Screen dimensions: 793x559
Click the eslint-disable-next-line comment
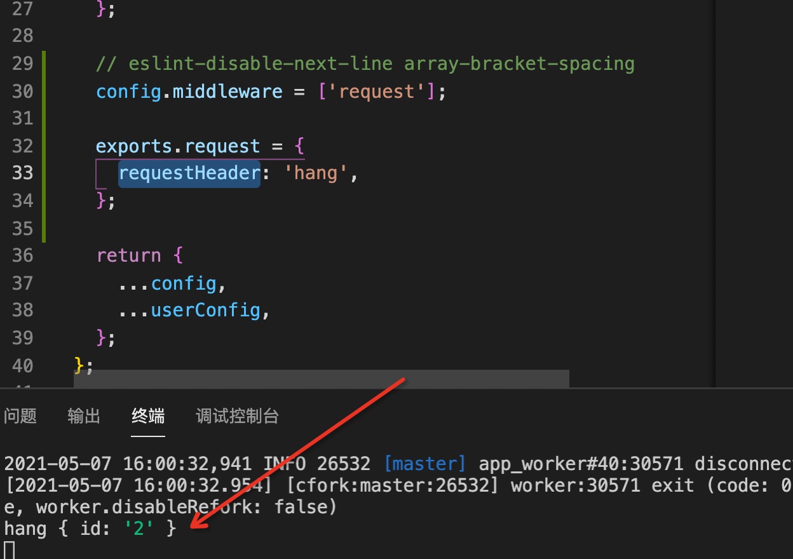[x=365, y=64]
